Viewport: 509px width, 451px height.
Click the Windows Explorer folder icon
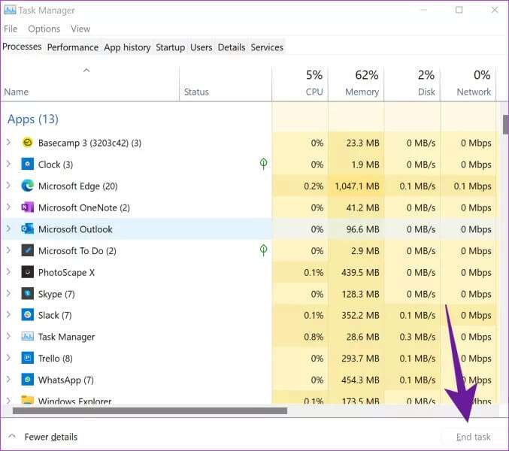28,399
